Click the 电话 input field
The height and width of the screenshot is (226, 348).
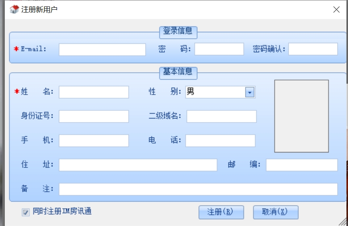(x=220, y=141)
